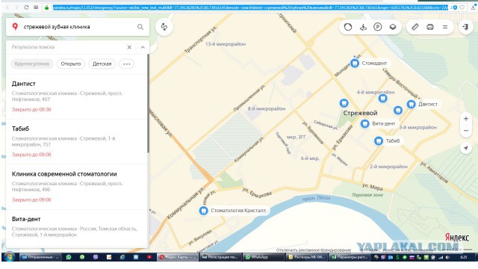This screenshot has width=478, height=269.
Task: Open the Табиб result in list
Action: click(76, 141)
